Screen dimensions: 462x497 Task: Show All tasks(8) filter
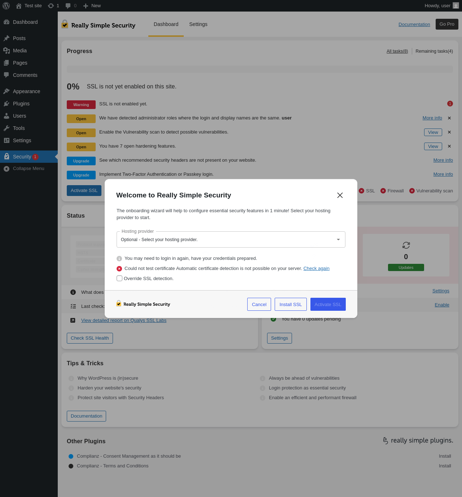(x=397, y=51)
